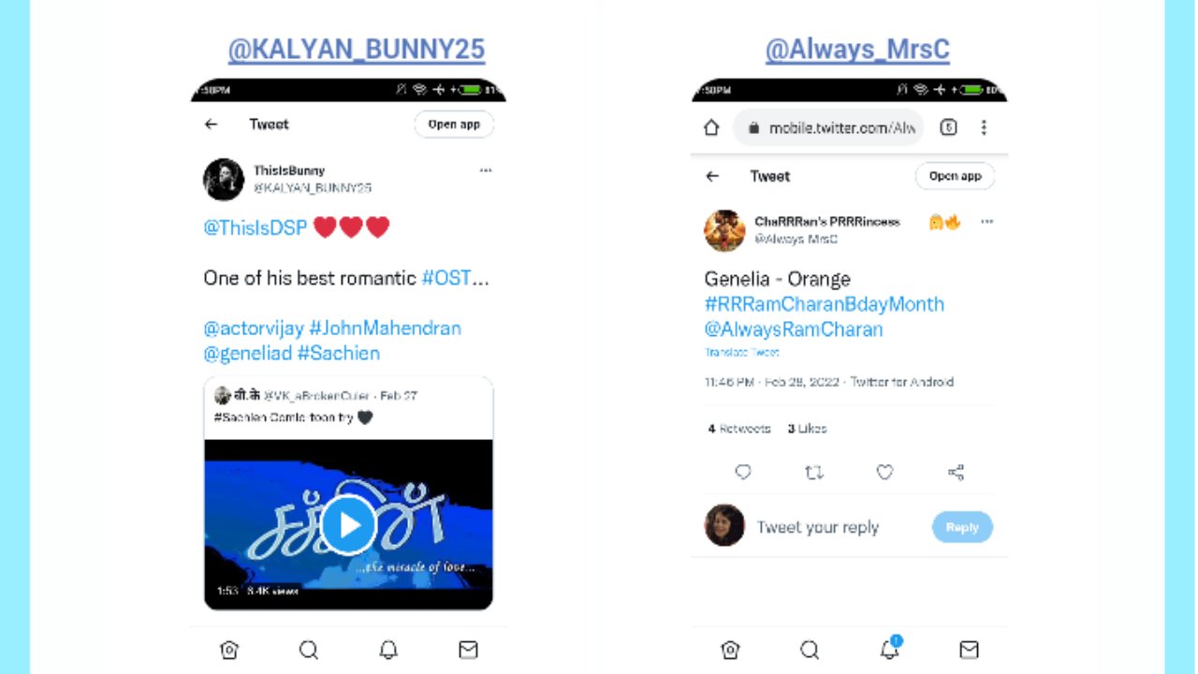Open three-dot menu on Always_MrsC tweet
The width and height of the screenshot is (1198, 674).
point(987,222)
